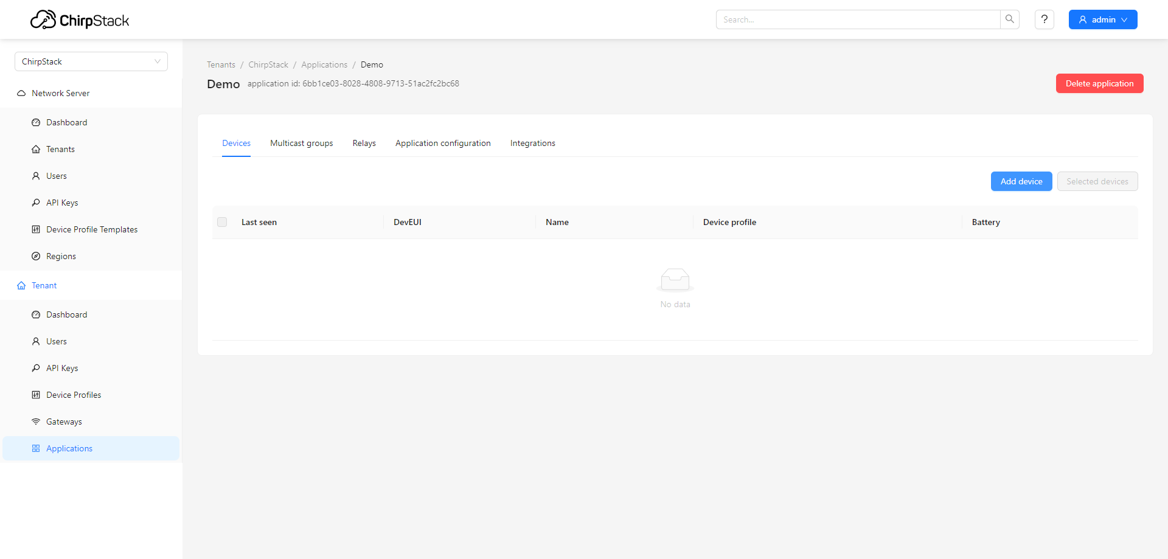Viewport: 1168px width, 559px height.
Task: Click the search magnifier icon
Action: (1009, 19)
